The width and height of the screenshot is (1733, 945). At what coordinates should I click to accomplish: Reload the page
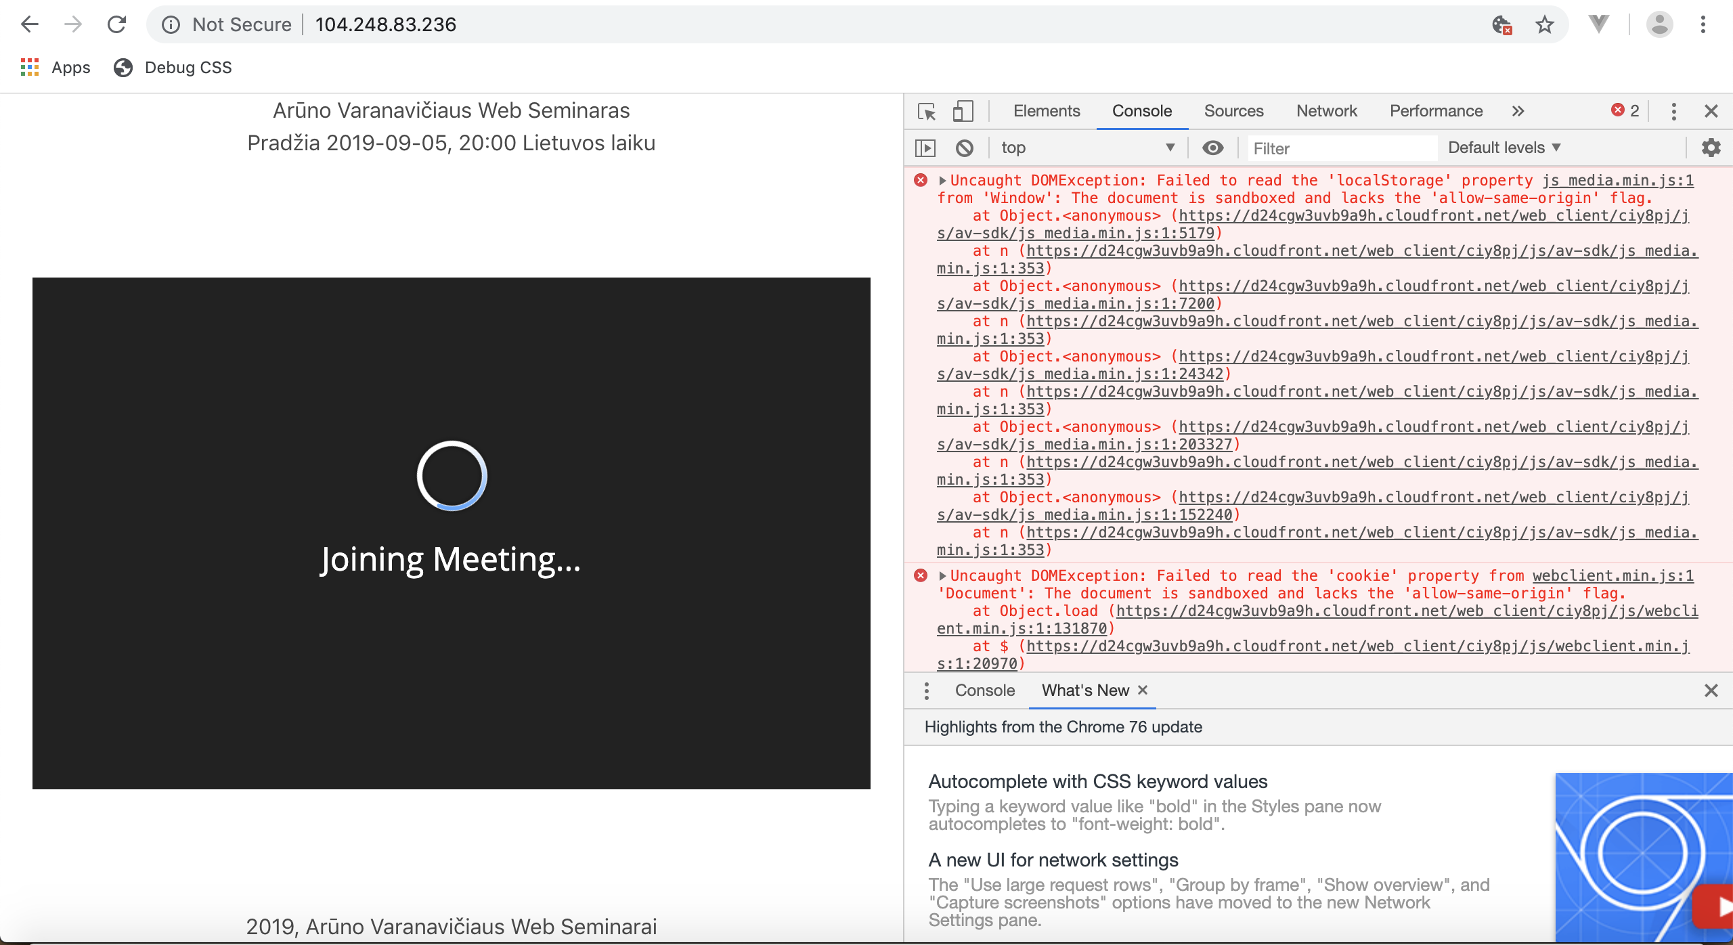(x=116, y=25)
